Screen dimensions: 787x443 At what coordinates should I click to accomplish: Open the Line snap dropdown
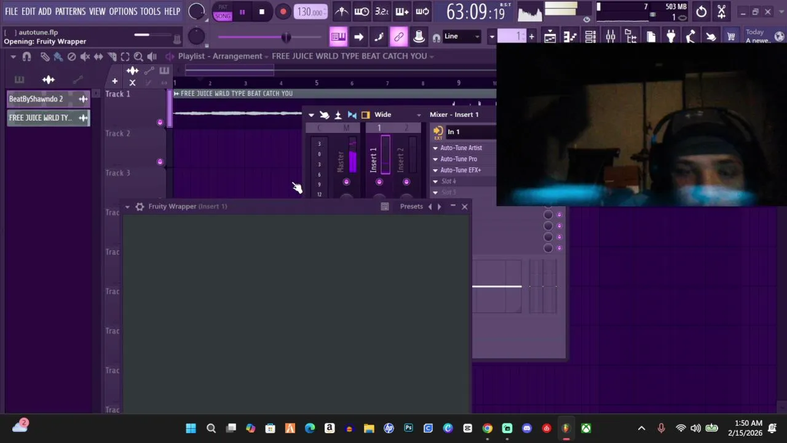(462, 37)
